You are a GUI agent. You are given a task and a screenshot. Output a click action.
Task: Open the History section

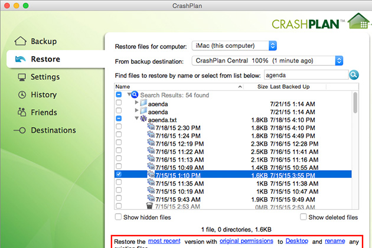(44, 94)
